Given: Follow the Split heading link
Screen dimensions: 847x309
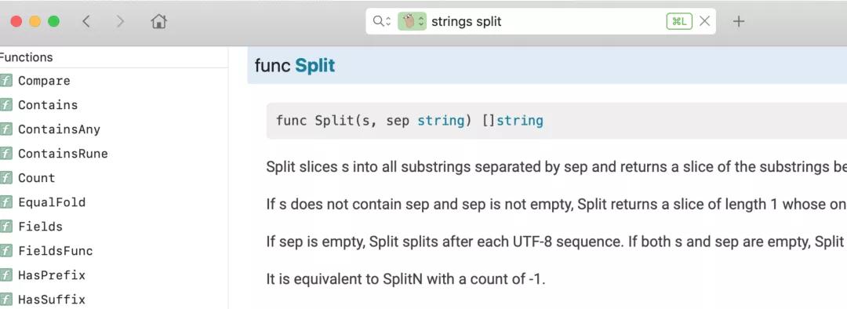Looking at the screenshot, I should pyautogui.click(x=315, y=66).
